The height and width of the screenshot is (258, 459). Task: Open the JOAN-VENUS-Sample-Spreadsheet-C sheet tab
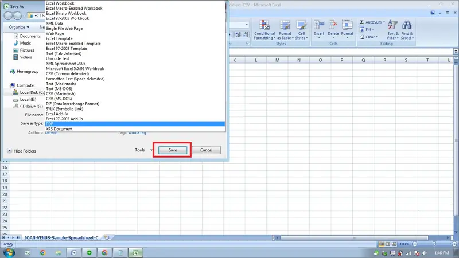tap(61, 237)
